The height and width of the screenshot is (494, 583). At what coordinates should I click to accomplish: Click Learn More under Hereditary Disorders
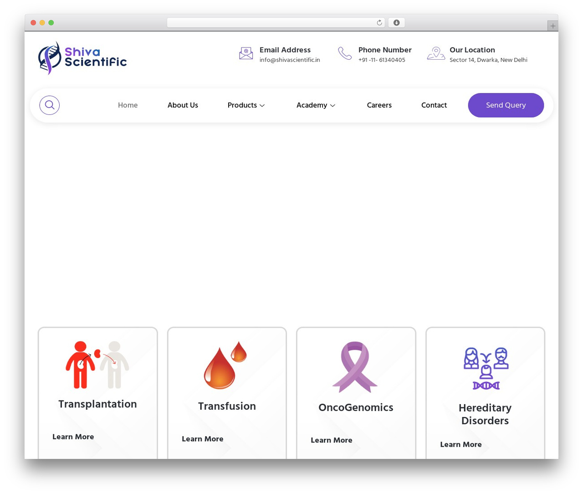click(x=460, y=444)
